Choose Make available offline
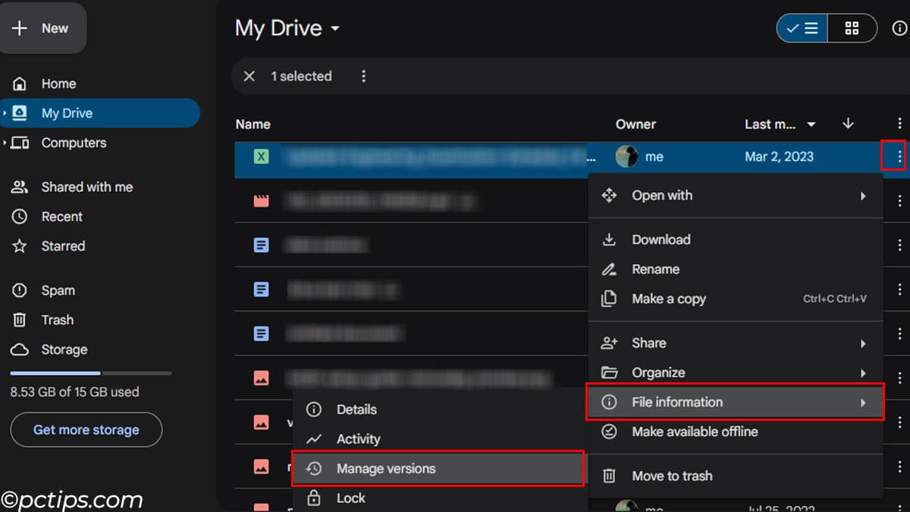This screenshot has width=910, height=512. 736,432
